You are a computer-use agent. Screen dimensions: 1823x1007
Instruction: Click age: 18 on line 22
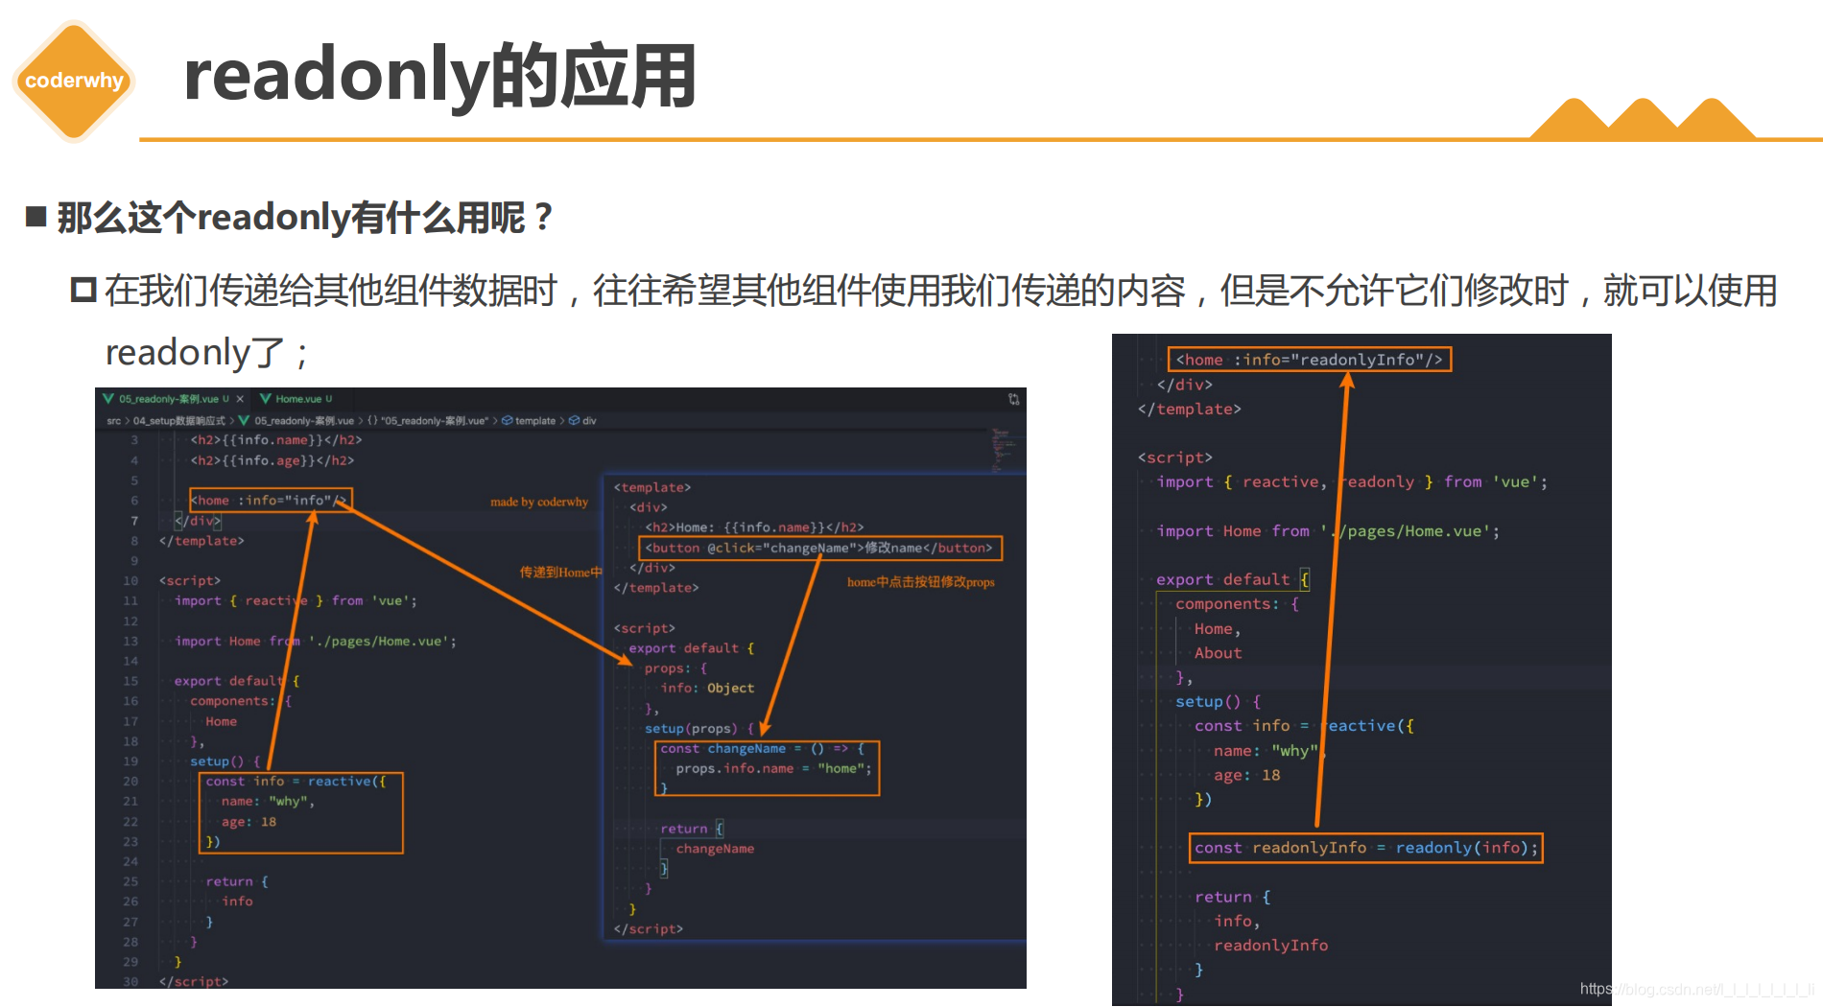(x=249, y=822)
